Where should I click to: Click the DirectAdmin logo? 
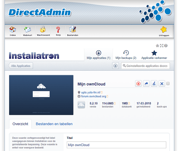point(40,12)
